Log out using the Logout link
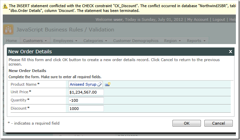Viewport: 240px width, 140px height. 219,19
